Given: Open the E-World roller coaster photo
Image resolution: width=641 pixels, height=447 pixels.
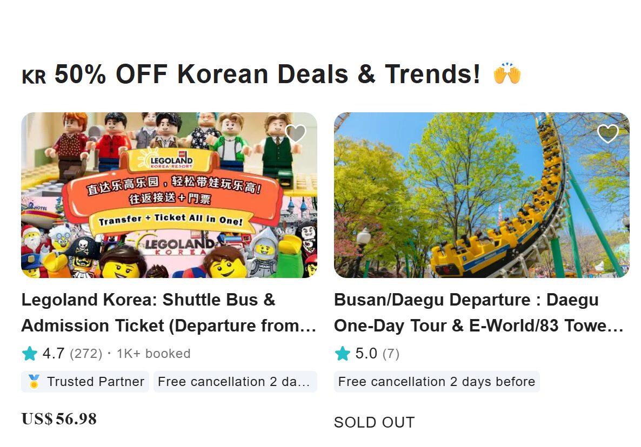Looking at the screenshot, I should (481, 195).
